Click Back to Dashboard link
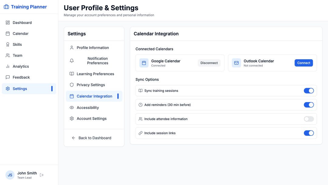328x185 pixels. coord(94,138)
